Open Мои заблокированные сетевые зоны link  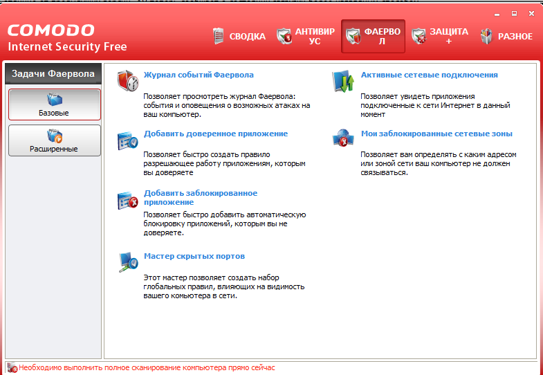point(436,134)
